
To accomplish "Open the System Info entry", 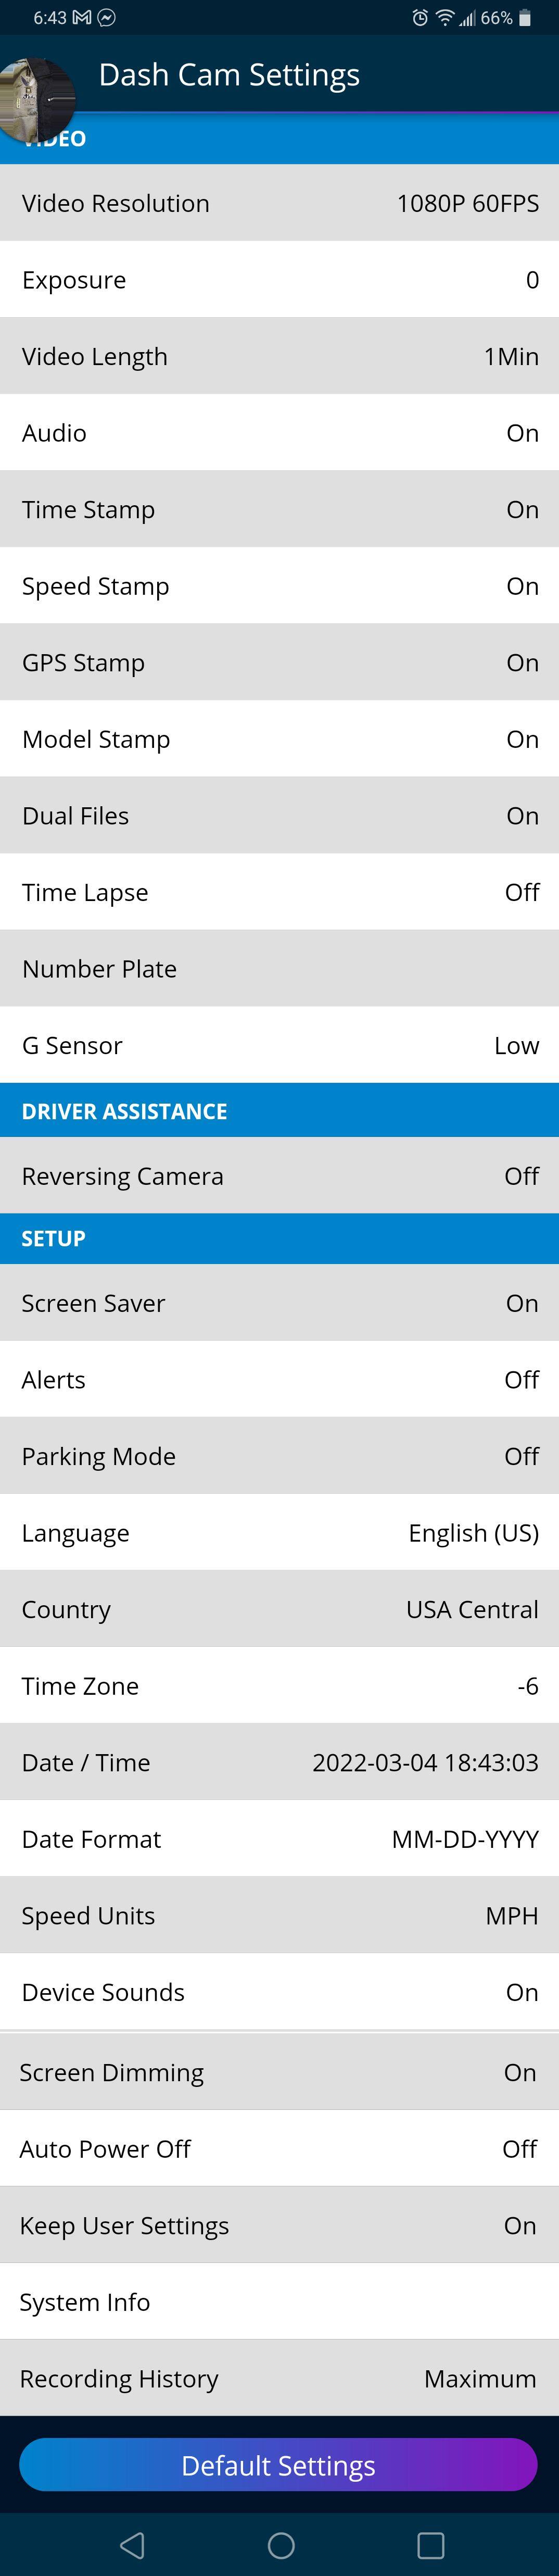I will coord(279,2302).
